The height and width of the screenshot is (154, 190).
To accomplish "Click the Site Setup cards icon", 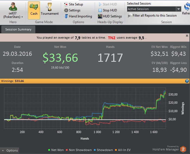I will pos(66,4).
